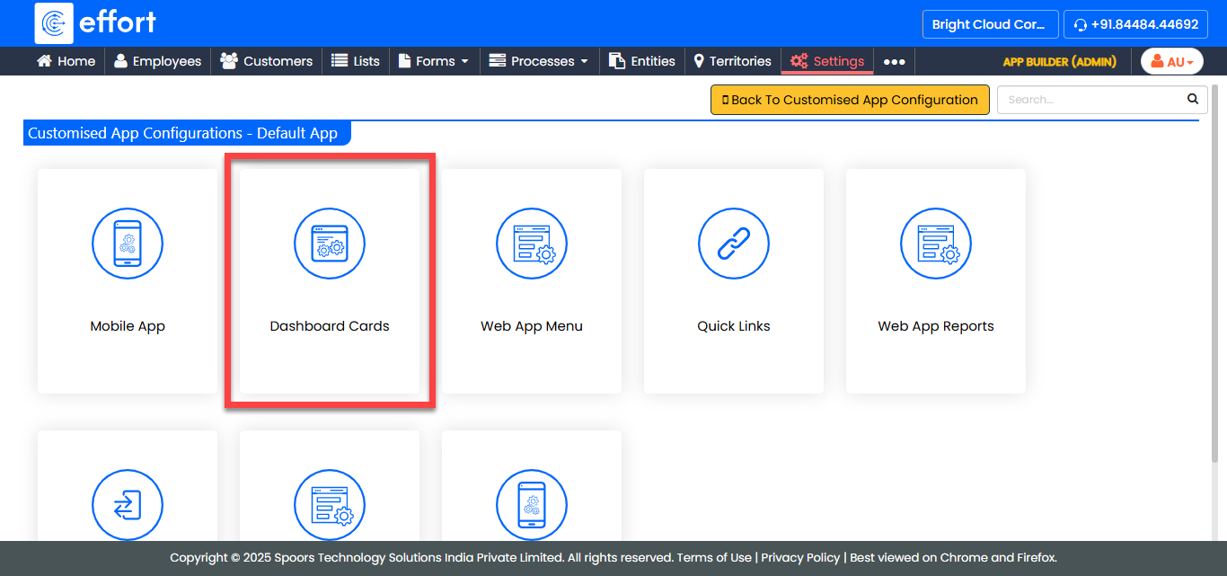Click the swap-arrows icon in second row
Viewport: 1227px width, 576px height.
pos(128,505)
